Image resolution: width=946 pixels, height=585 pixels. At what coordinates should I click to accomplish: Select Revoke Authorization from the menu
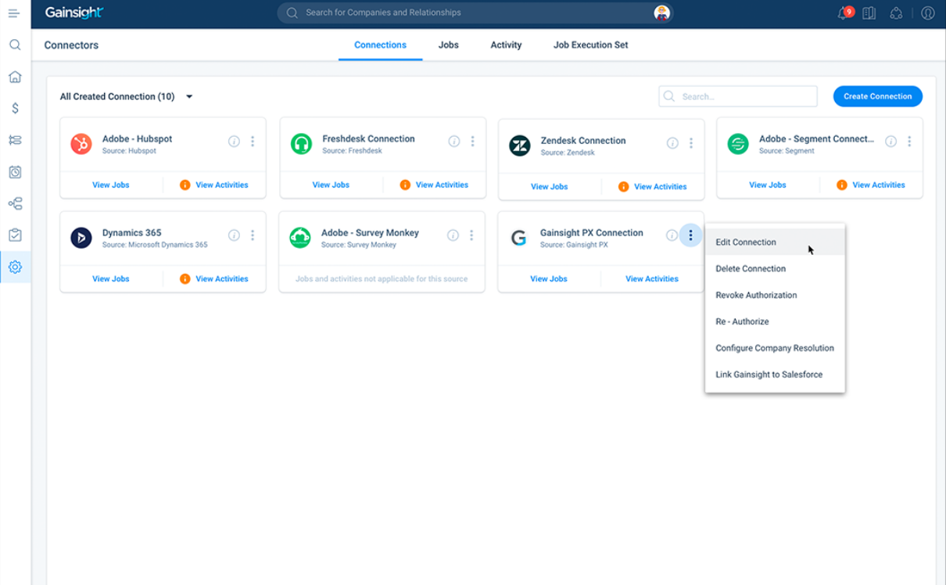coord(775,296)
